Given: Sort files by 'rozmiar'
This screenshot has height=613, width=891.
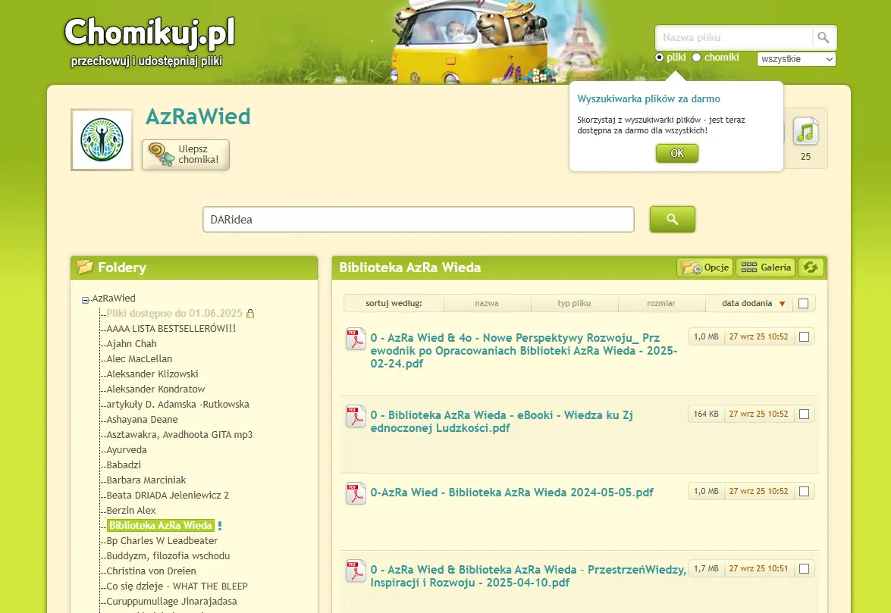Looking at the screenshot, I should (x=661, y=304).
